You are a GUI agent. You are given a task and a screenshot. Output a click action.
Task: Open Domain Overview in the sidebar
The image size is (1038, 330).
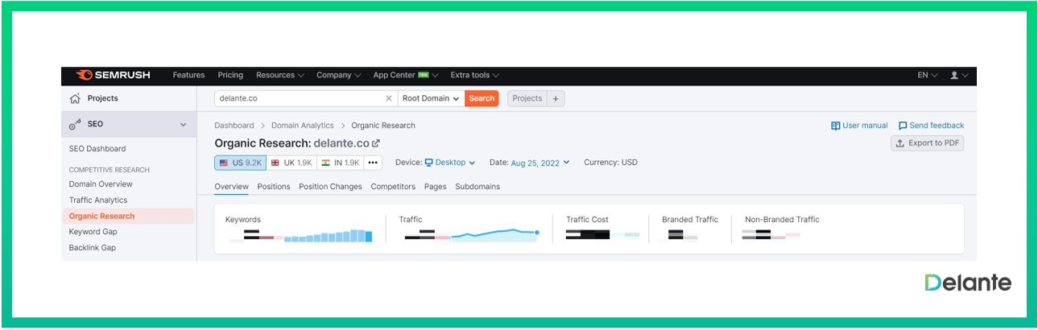coord(101,184)
